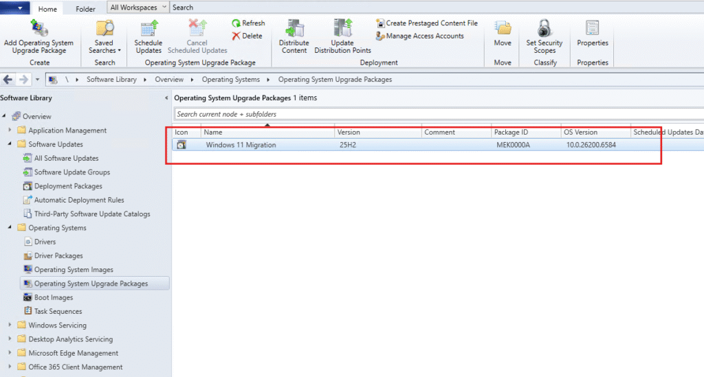Click the Update Distribution Points icon

tap(342, 29)
